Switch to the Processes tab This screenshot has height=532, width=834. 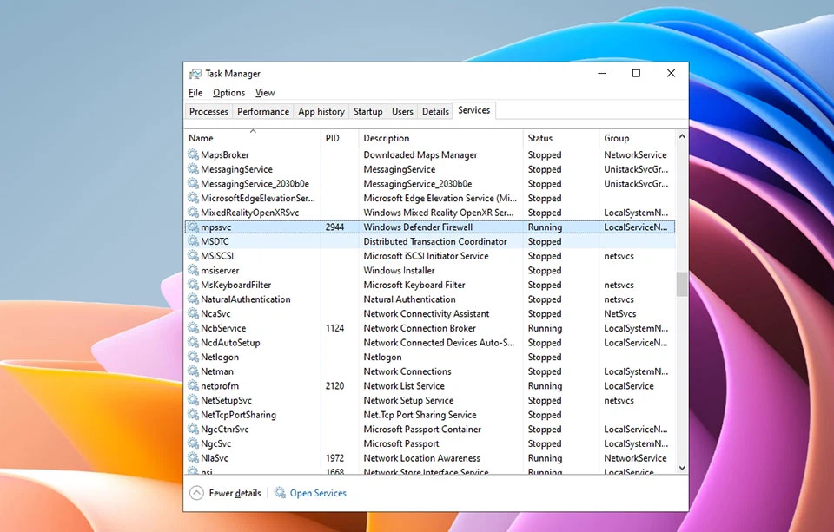coord(208,111)
